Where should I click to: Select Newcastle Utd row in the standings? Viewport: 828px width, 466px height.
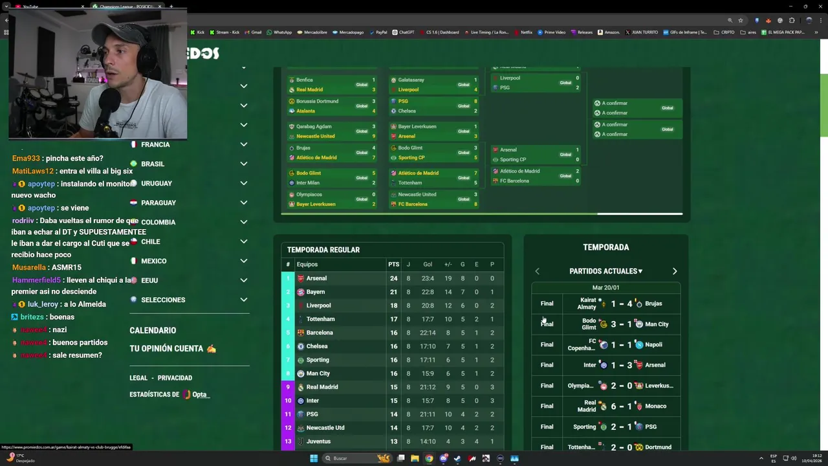392,428
